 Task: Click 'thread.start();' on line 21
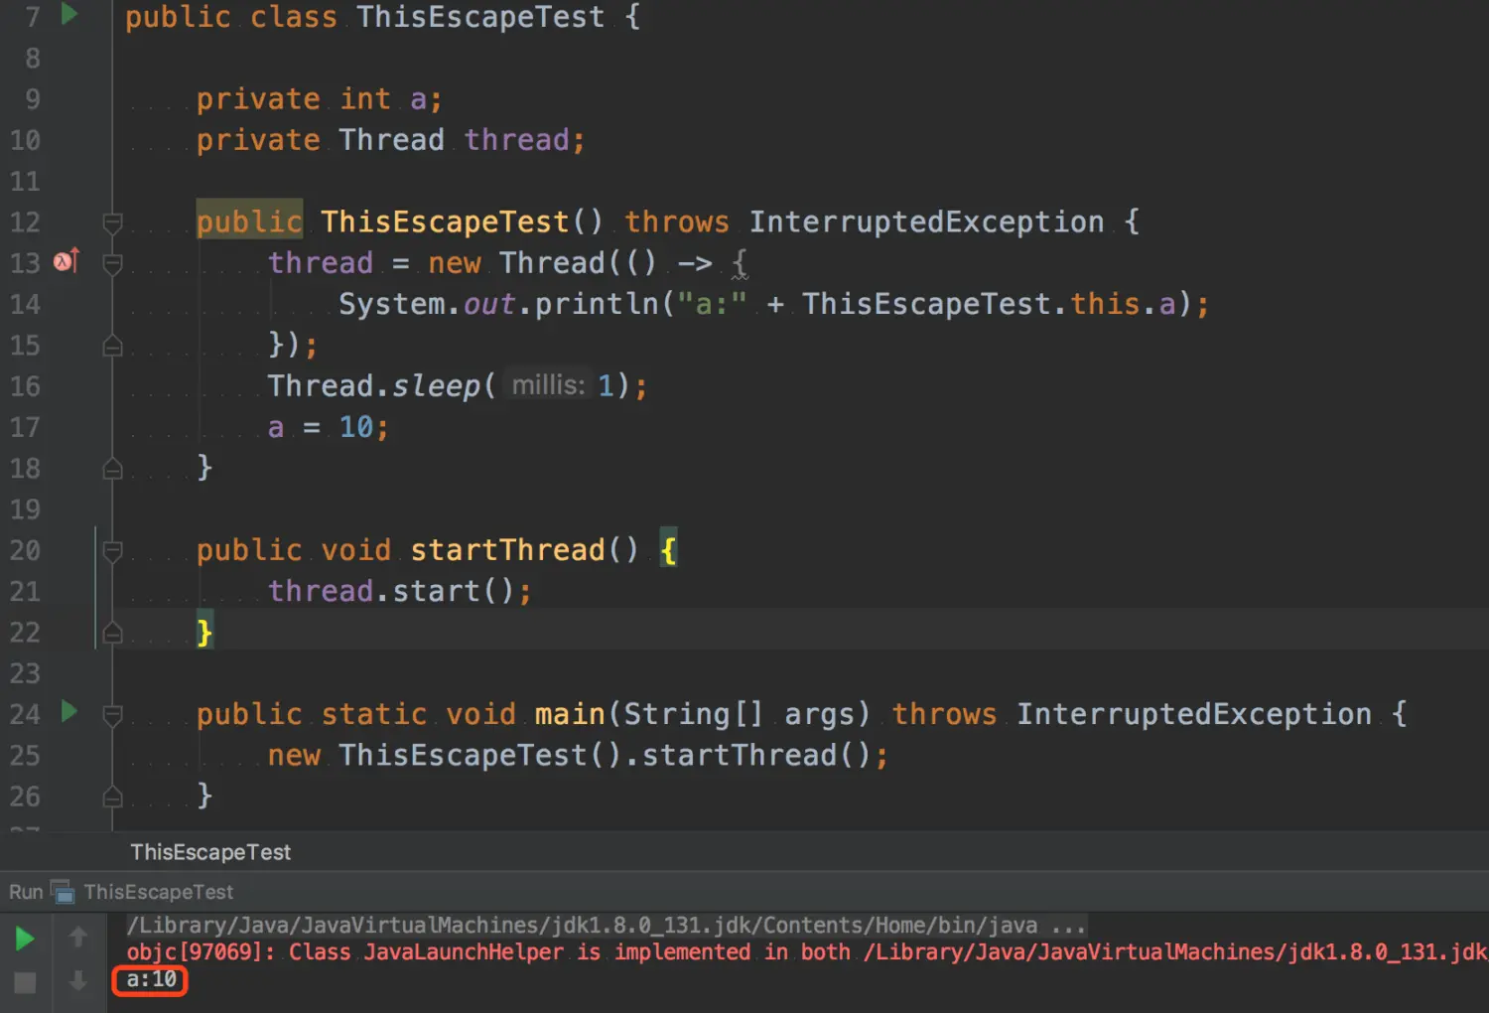[x=399, y=592]
